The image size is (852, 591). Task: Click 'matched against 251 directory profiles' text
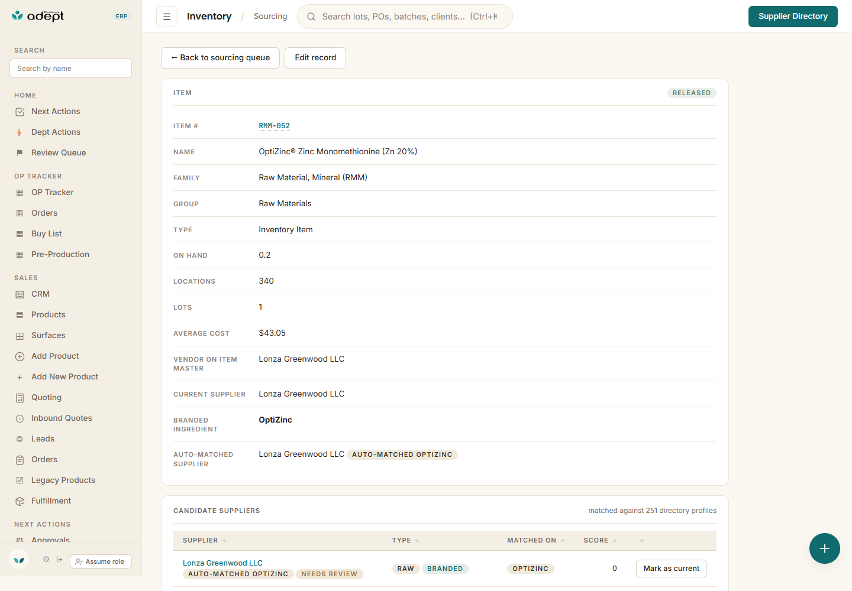click(652, 511)
